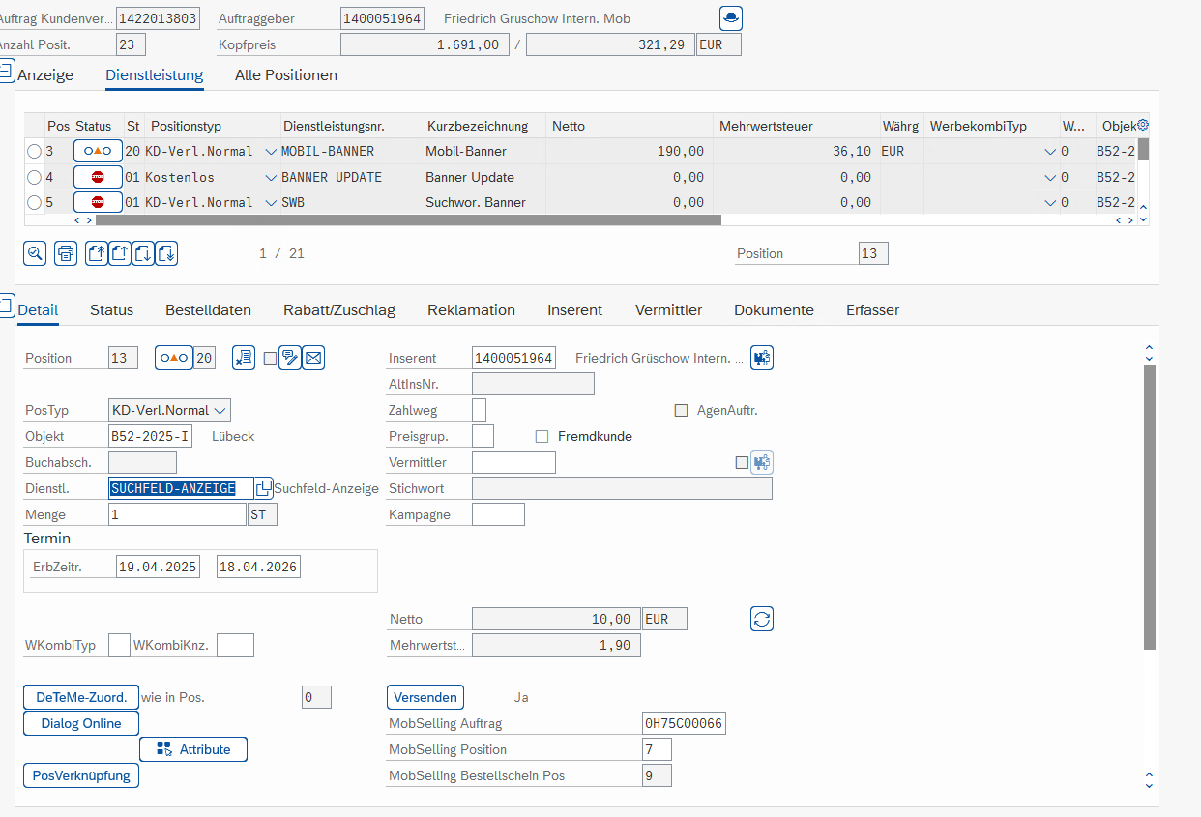Open the Erfasser tab
The image size is (1201, 817).
tap(872, 309)
